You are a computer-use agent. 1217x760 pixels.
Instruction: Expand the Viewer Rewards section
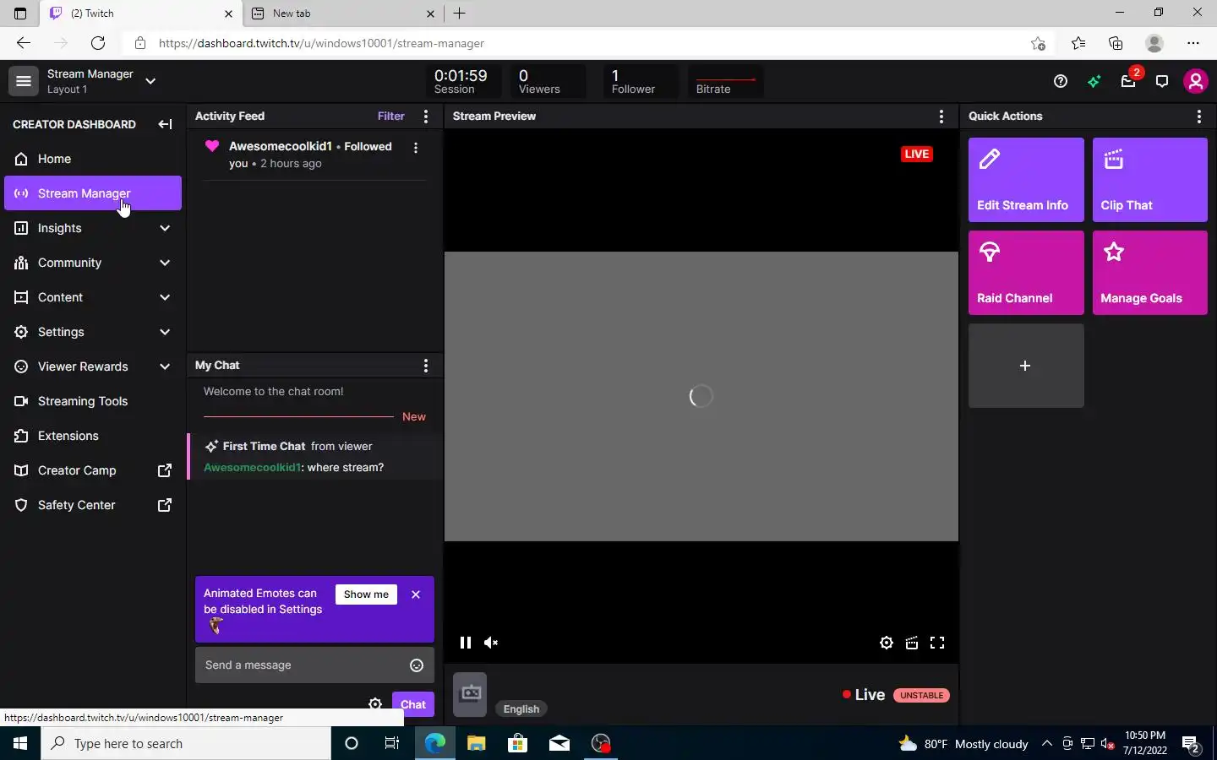[x=93, y=366]
